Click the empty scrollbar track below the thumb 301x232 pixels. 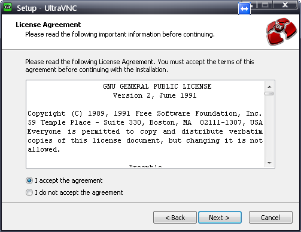269,127
